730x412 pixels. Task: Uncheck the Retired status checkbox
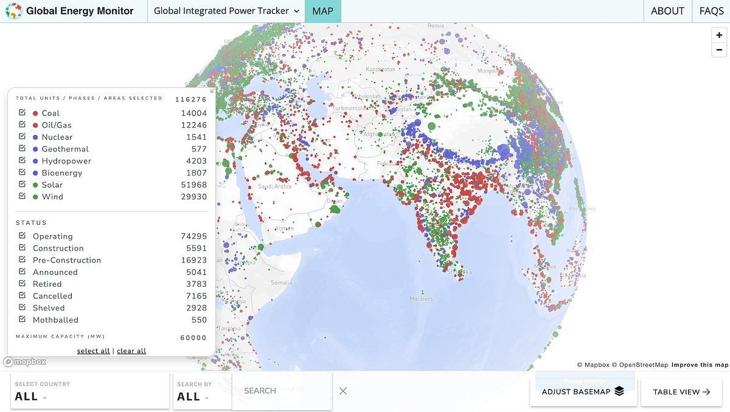pyautogui.click(x=23, y=284)
